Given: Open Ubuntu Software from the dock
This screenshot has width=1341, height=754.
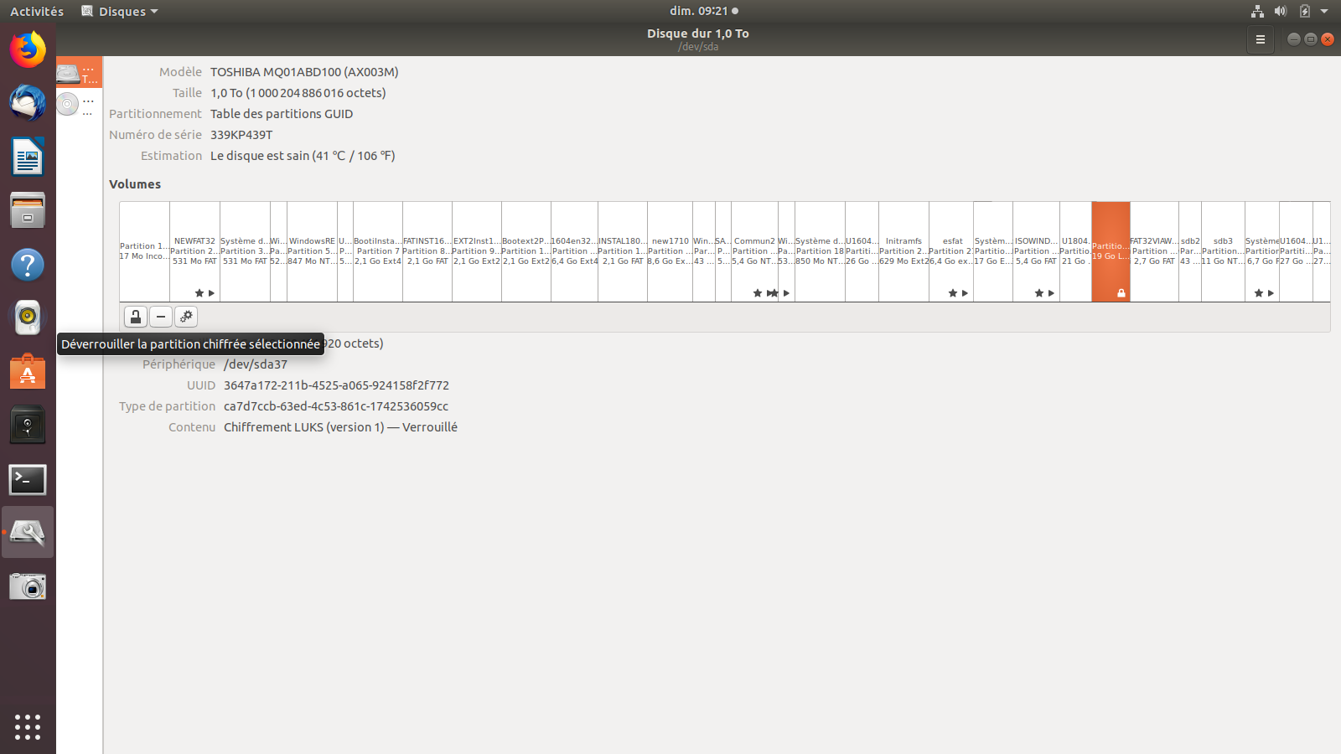Looking at the screenshot, I should pos(28,372).
